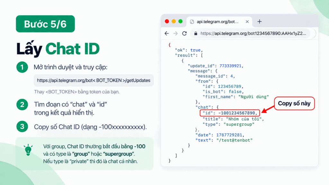Click the green macOS window button
Image resolution: width=329 pixels, height=185 pixels.
coord(181,22)
